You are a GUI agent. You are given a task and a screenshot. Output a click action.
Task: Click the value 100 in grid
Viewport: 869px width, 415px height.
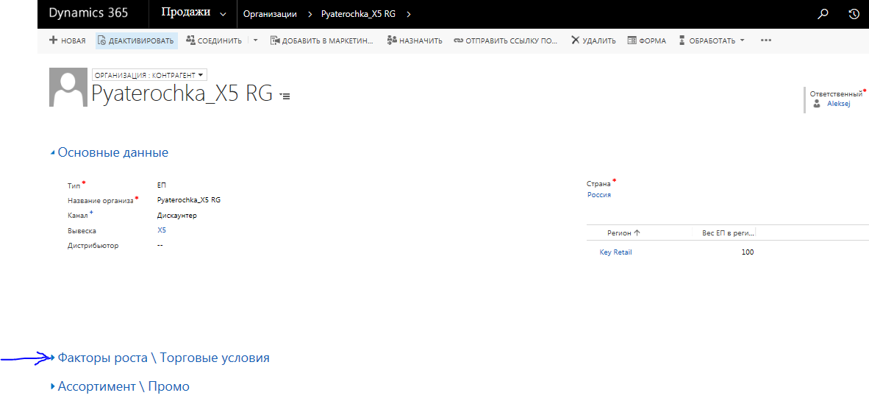748,252
